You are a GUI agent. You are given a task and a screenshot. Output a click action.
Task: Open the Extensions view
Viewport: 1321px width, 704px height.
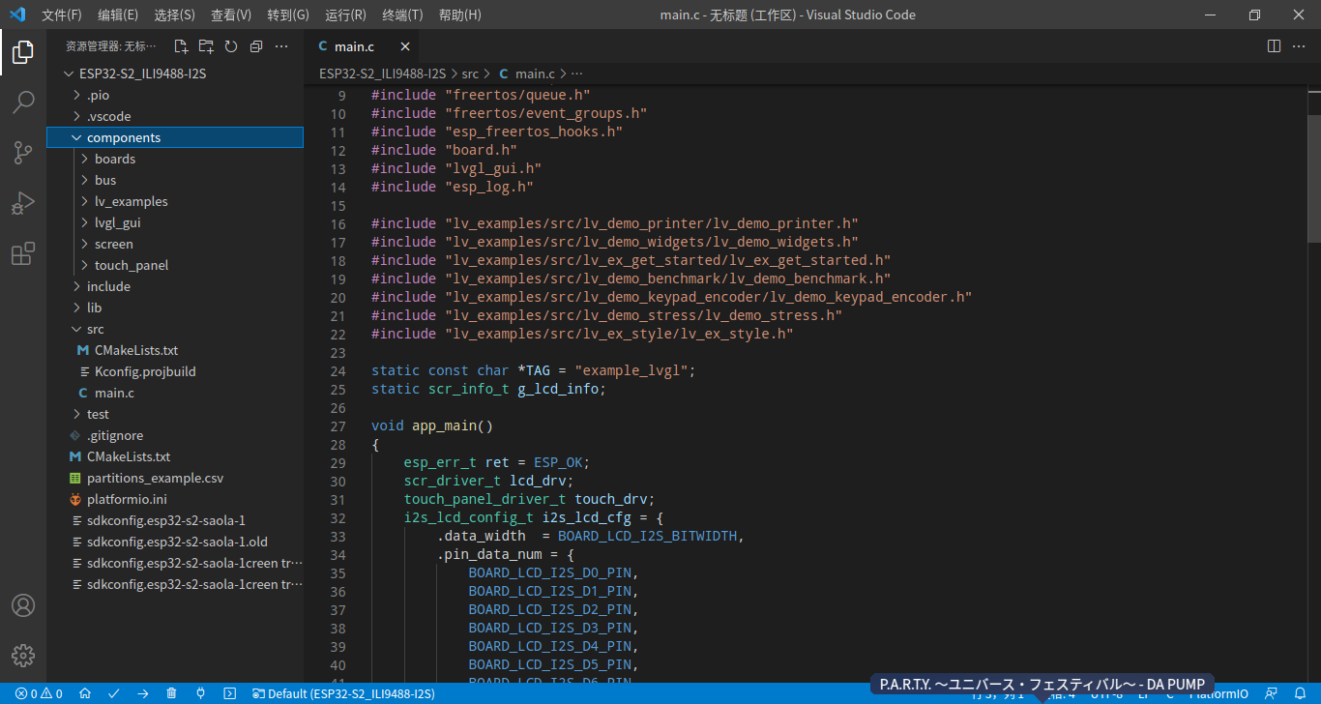pos(23,253)
